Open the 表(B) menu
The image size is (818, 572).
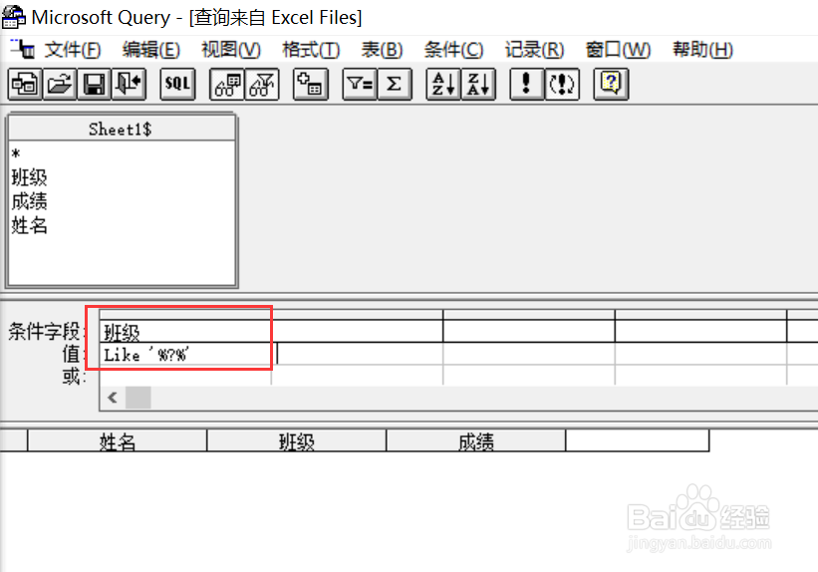382,50
